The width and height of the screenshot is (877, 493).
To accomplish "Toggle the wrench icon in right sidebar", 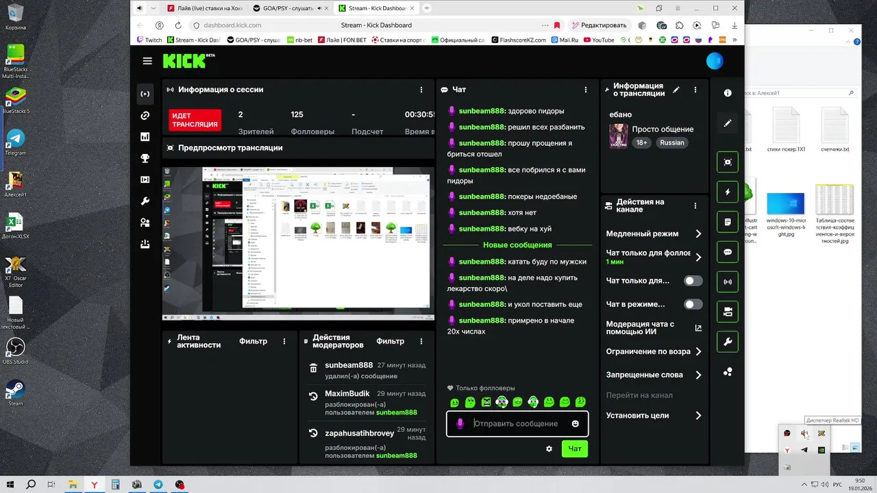I will click(728, 342).
